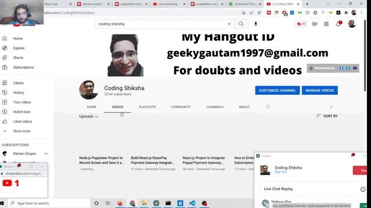Switch to the HOME channel tab
The height and width of the screenshot is (208, 371).
coord(92,107)
